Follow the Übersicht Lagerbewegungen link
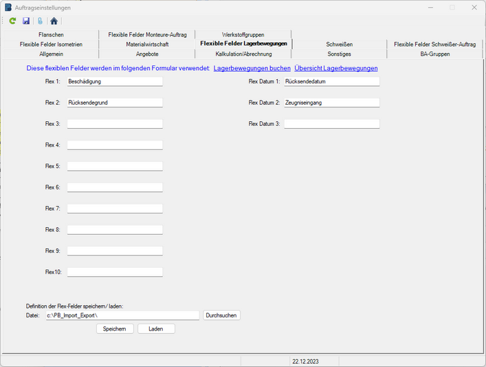This screenshot has height=367, width=486. point(335,68)
